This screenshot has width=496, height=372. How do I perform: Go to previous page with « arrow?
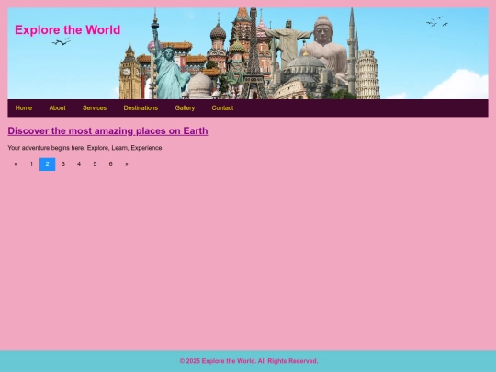pyautogui.click(x=16, y=164)
